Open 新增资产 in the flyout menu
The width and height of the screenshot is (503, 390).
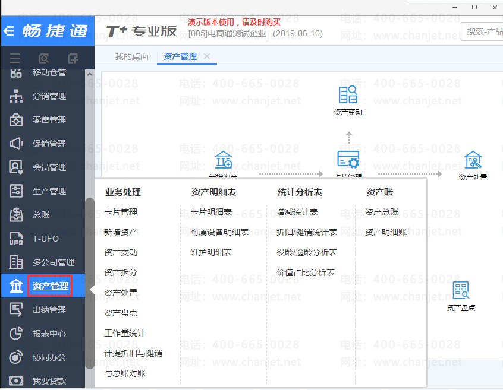(121, 232)
